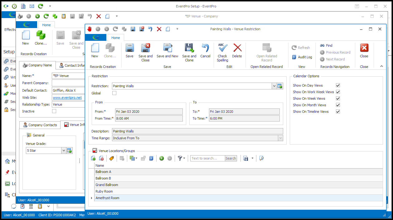Open the save layout dropdown arrow in Venue Locations toolbar
393x220 pixels.
click(252, 158)
